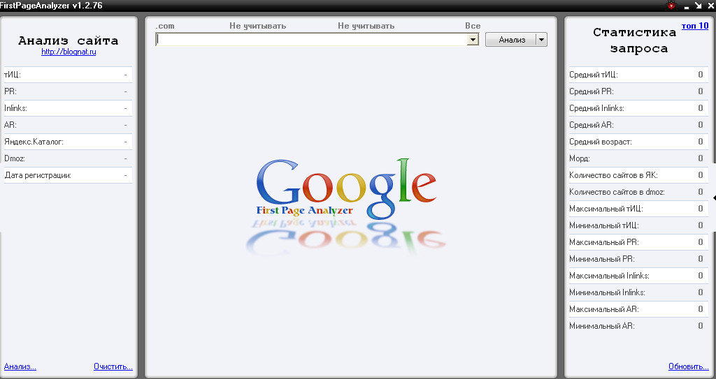Select the Яндекс.Каталог row in site analysis
716x379 pixels.
point(68,142)
